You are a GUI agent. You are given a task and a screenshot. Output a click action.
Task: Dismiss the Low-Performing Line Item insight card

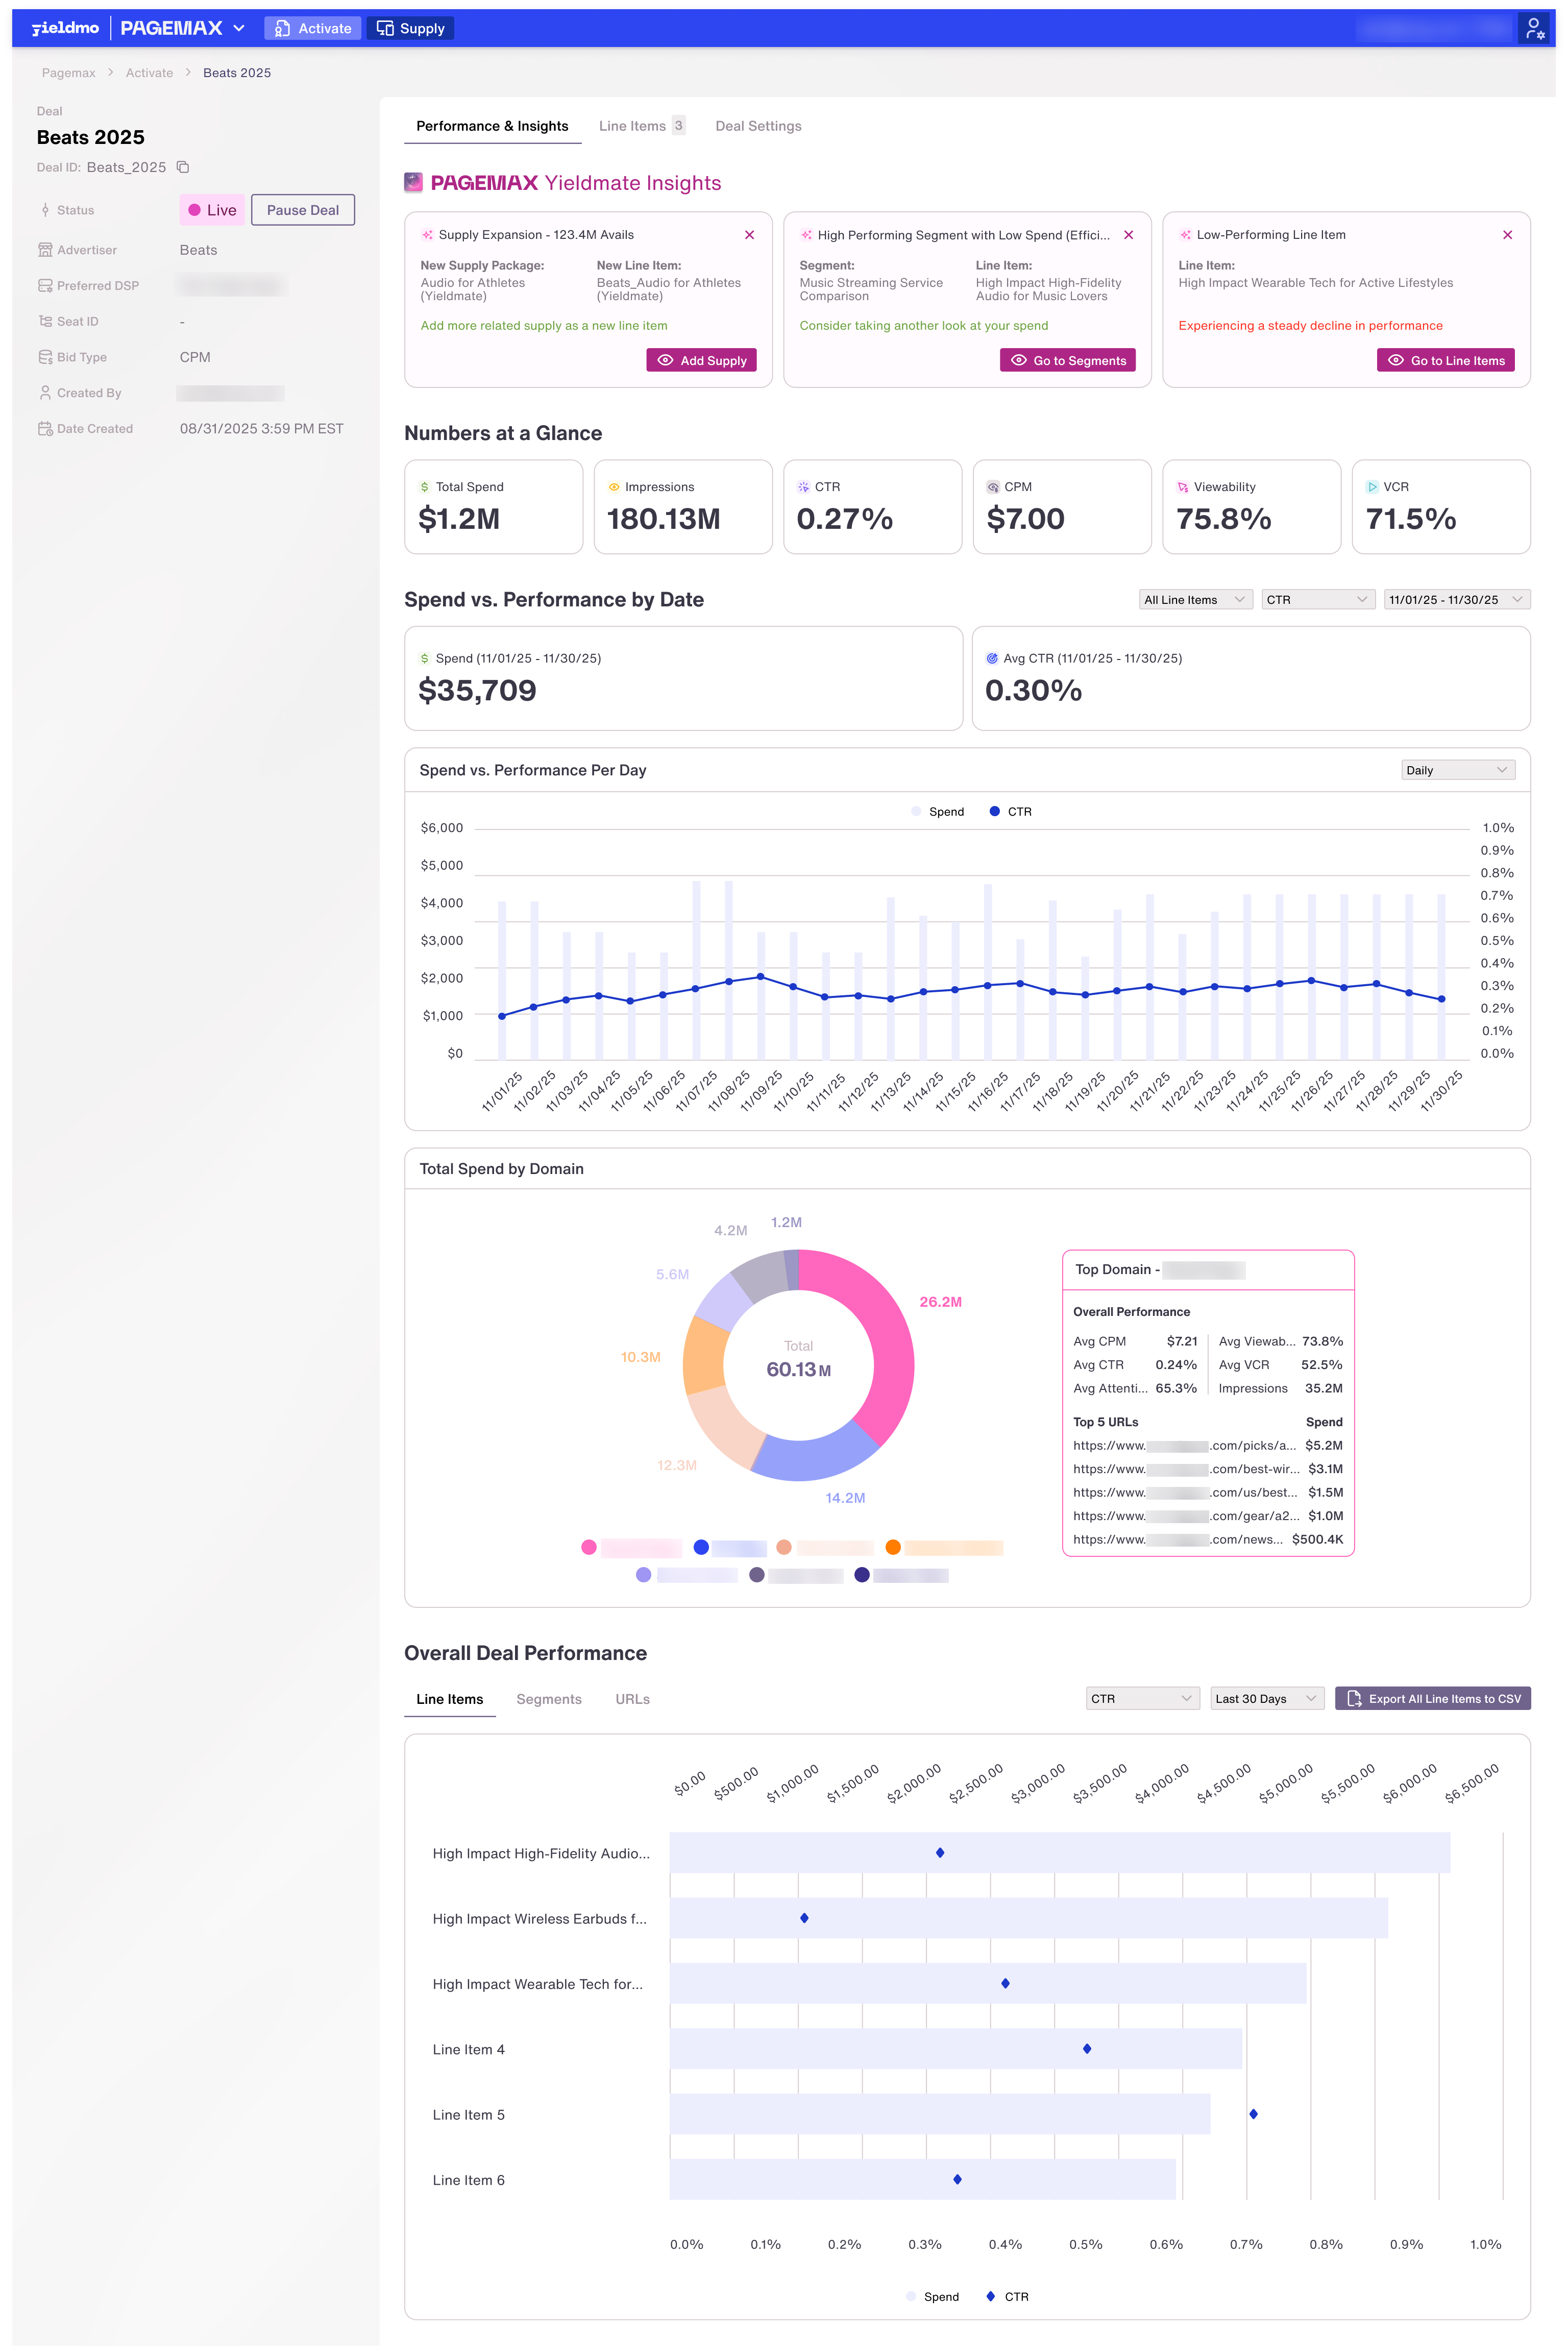[1507, 235]
